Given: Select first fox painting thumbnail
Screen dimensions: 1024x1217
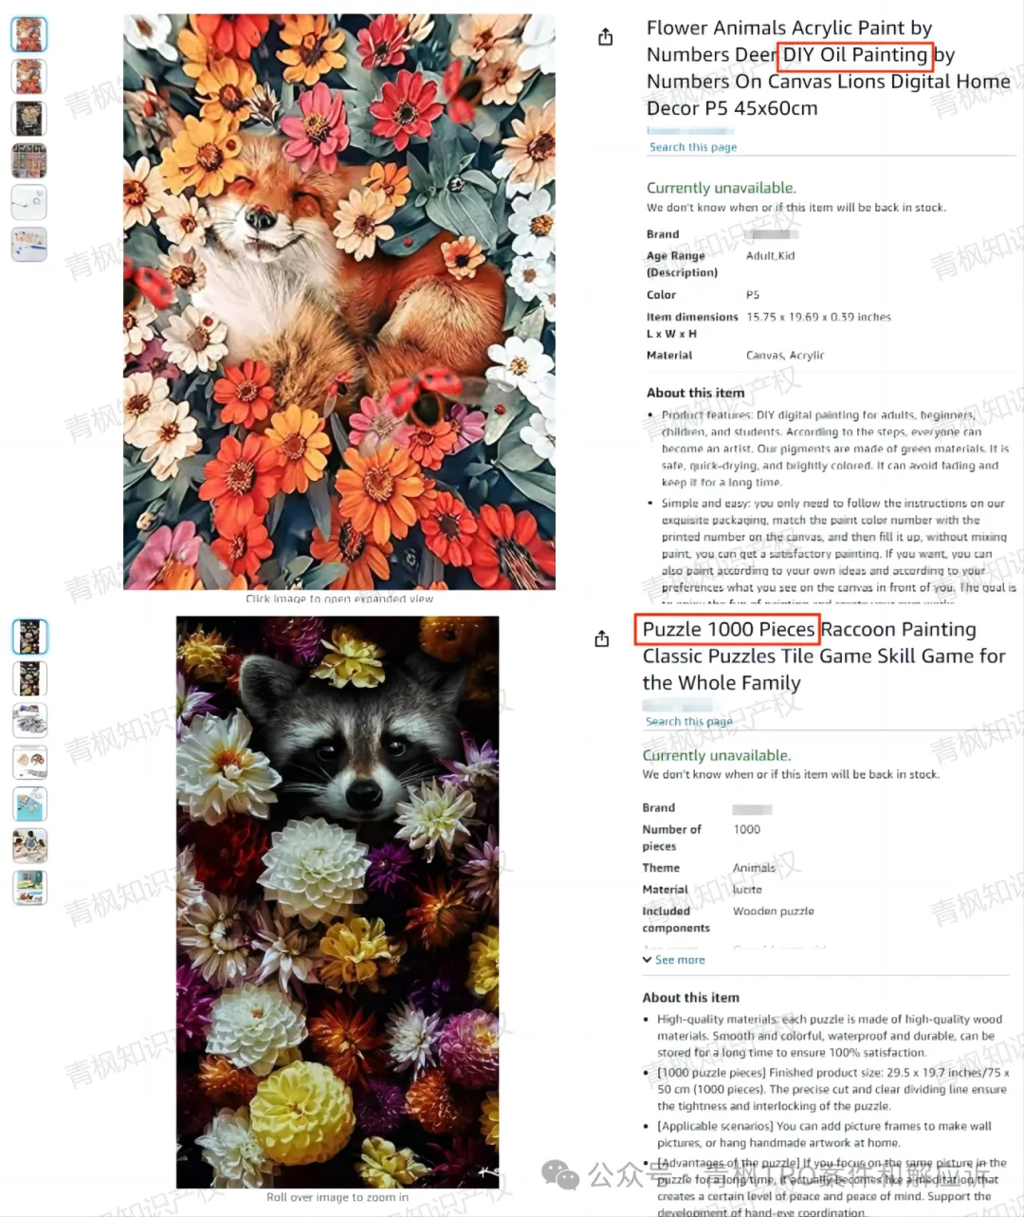Looking at the screenshot, I should click(28, 34).
